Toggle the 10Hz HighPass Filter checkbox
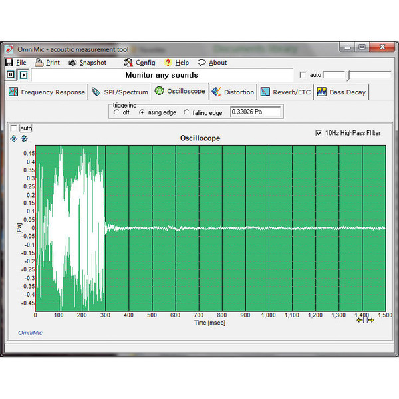 click(x=318, y=133)
